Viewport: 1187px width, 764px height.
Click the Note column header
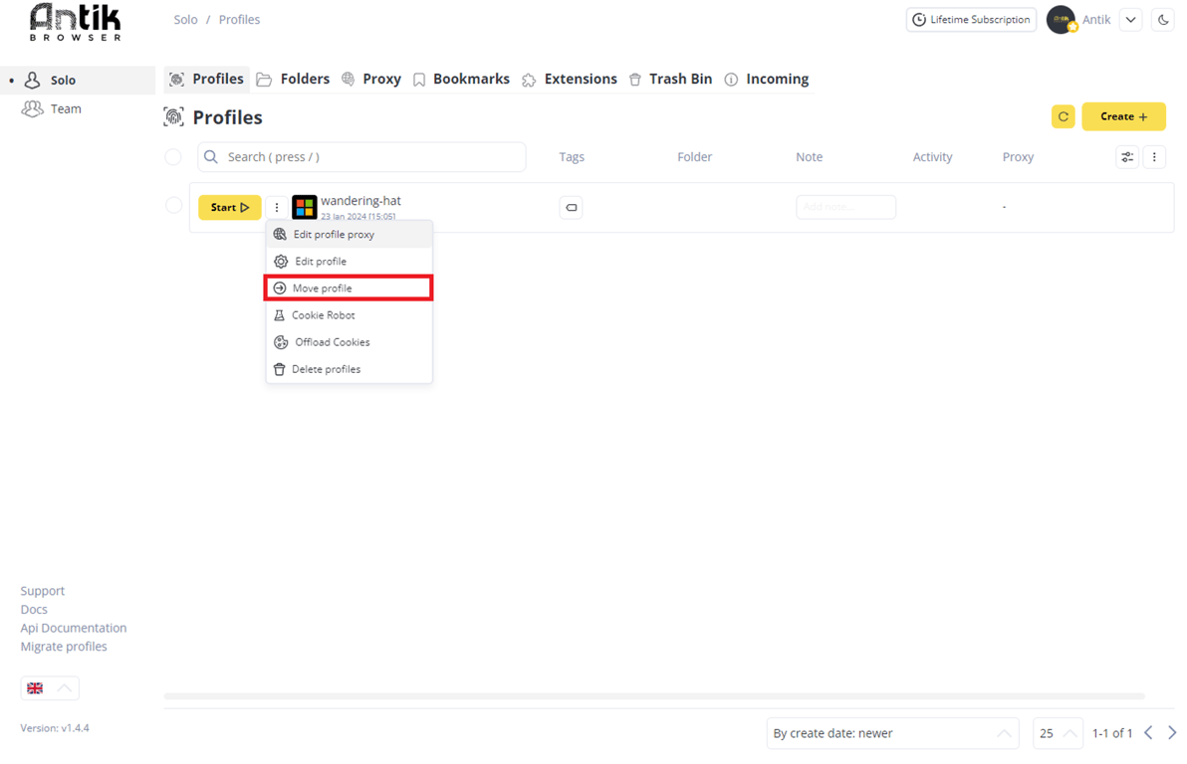(809, 157)
